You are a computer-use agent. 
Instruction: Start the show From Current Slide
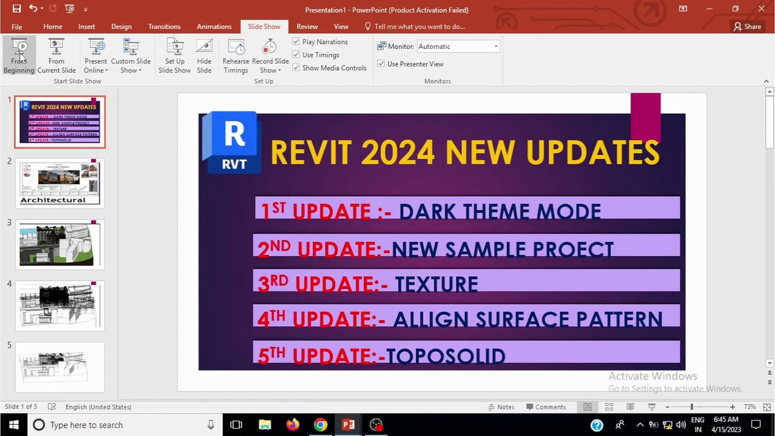click(56, 56)
